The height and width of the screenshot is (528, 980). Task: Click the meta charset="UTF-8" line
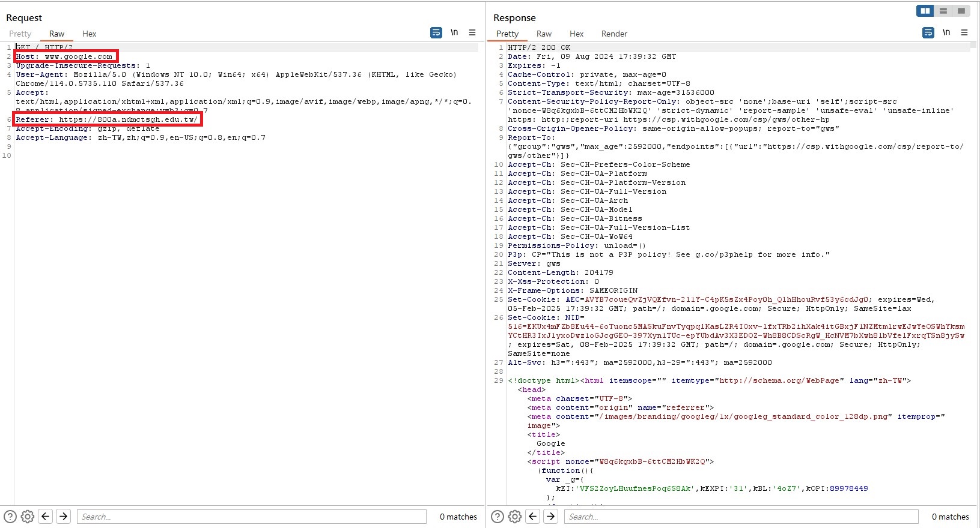[x=580, y=398]
